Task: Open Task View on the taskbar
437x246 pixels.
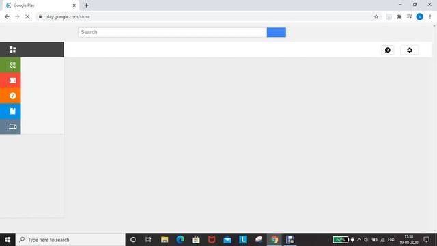Action: (x=148, y=240)
